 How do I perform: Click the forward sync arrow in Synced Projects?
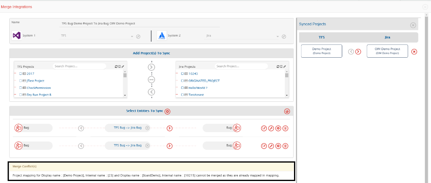tap(358, 51)
